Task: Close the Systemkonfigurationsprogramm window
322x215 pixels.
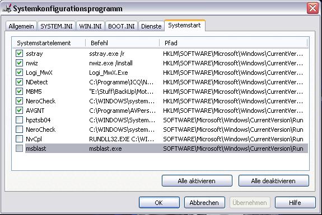Action: pos(312,8)
